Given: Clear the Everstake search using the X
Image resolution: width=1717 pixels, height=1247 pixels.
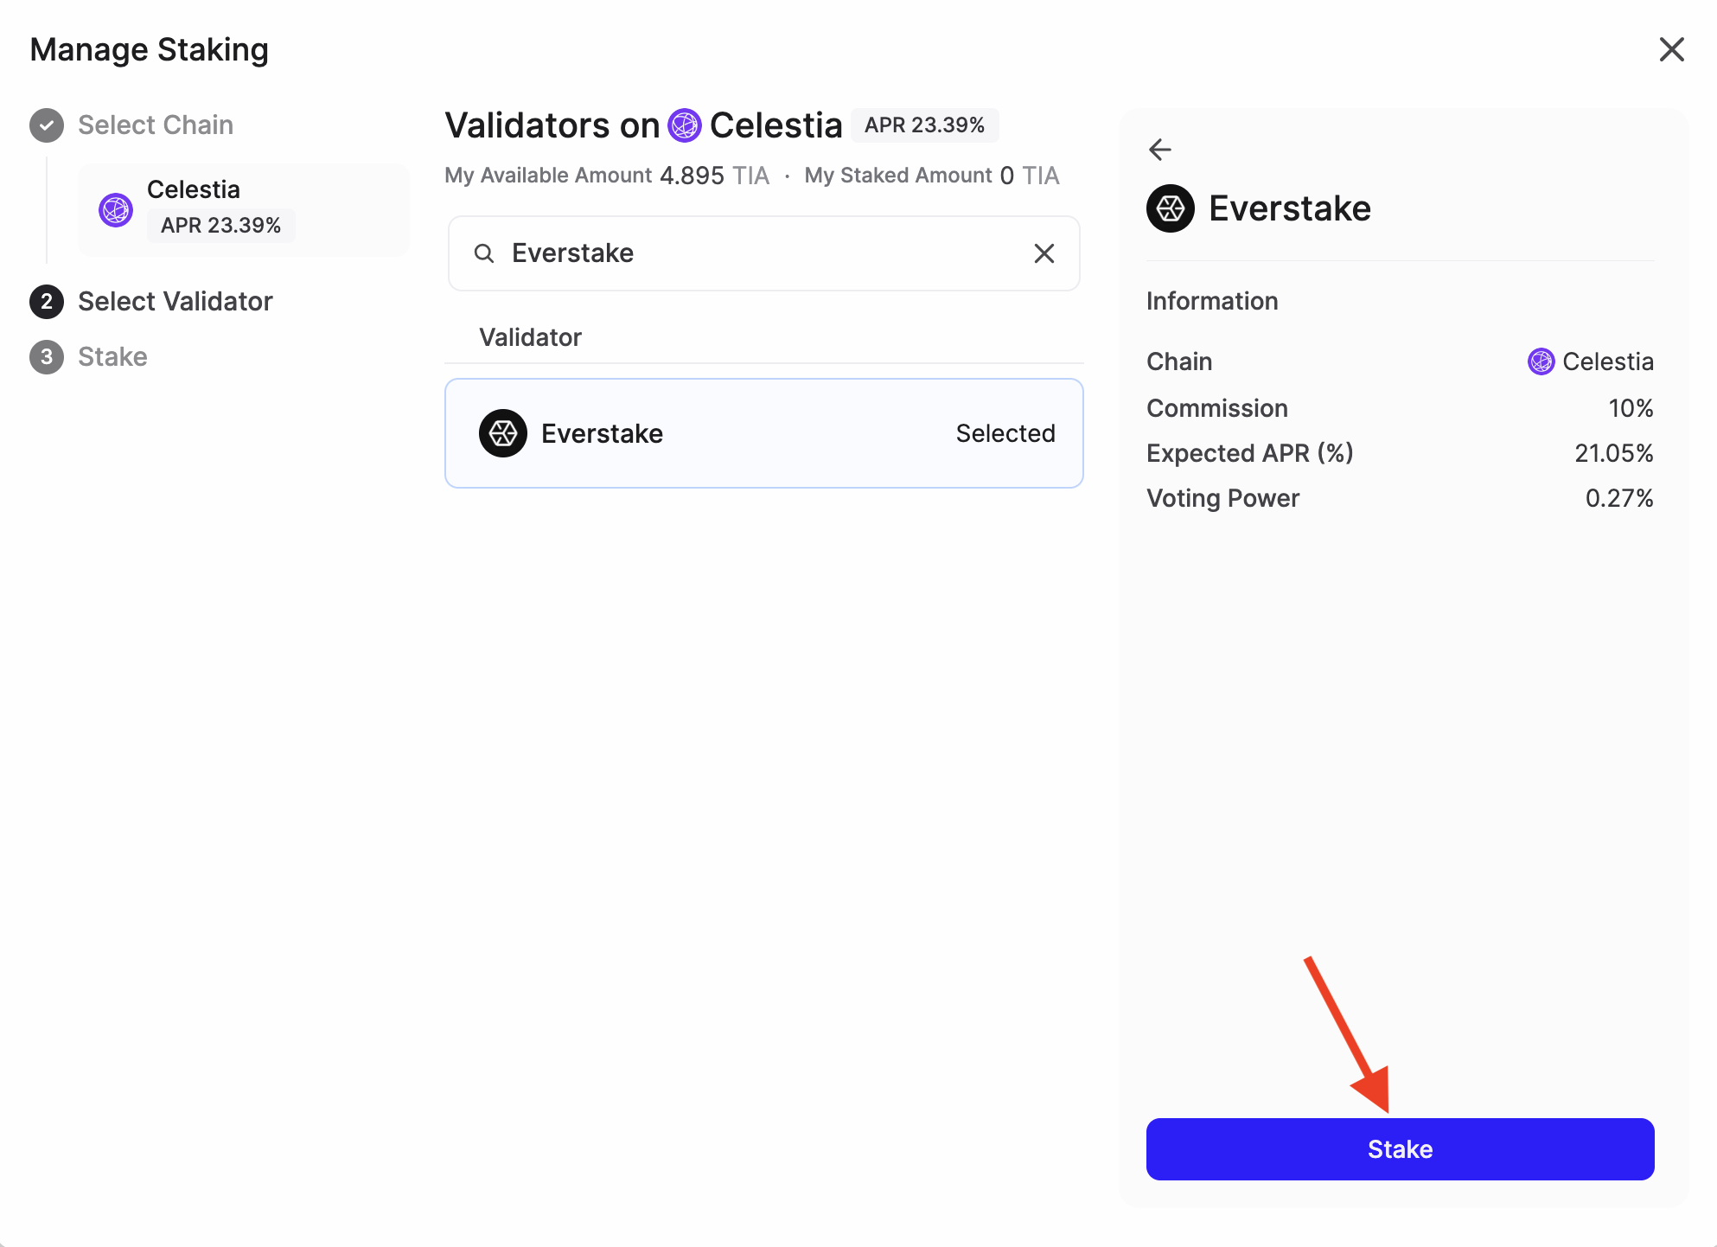Looking at the screenshot, I should [1044, 253].
